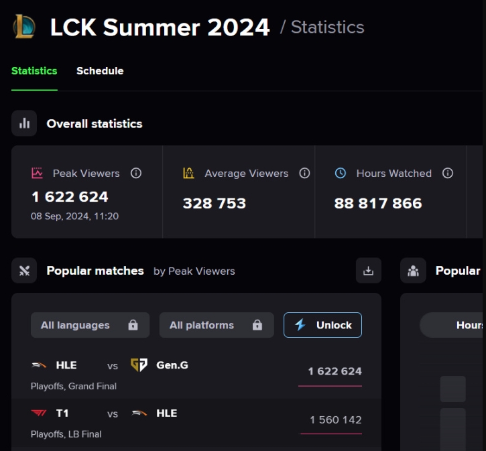Screen dimensions: 486x451
Task: Click the Hours Watched clock icon
Action: tap(341, 173)
